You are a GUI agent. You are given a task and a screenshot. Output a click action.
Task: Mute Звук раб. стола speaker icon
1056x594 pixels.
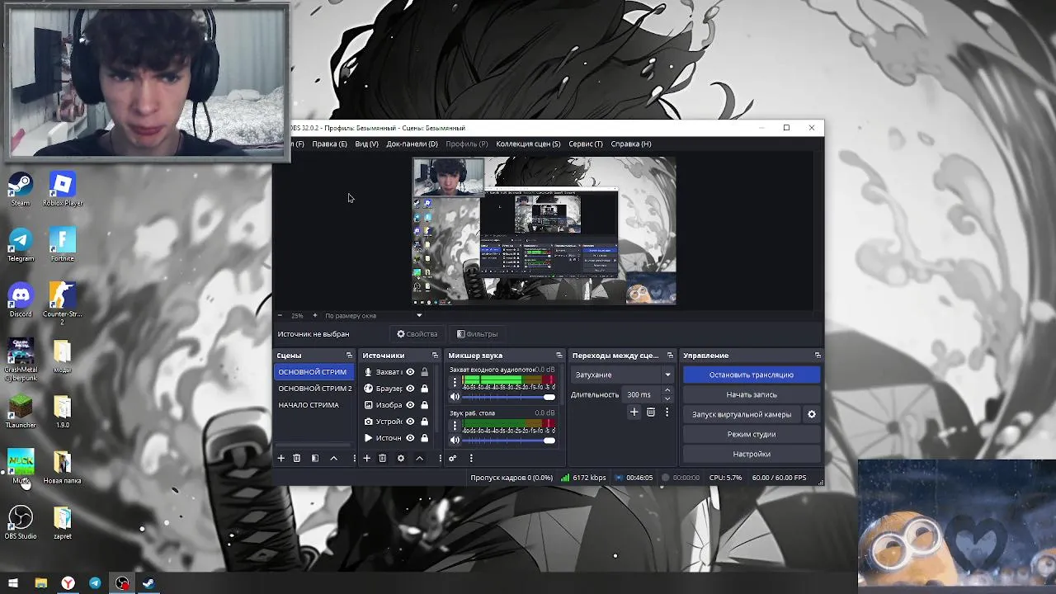[455, 440]
